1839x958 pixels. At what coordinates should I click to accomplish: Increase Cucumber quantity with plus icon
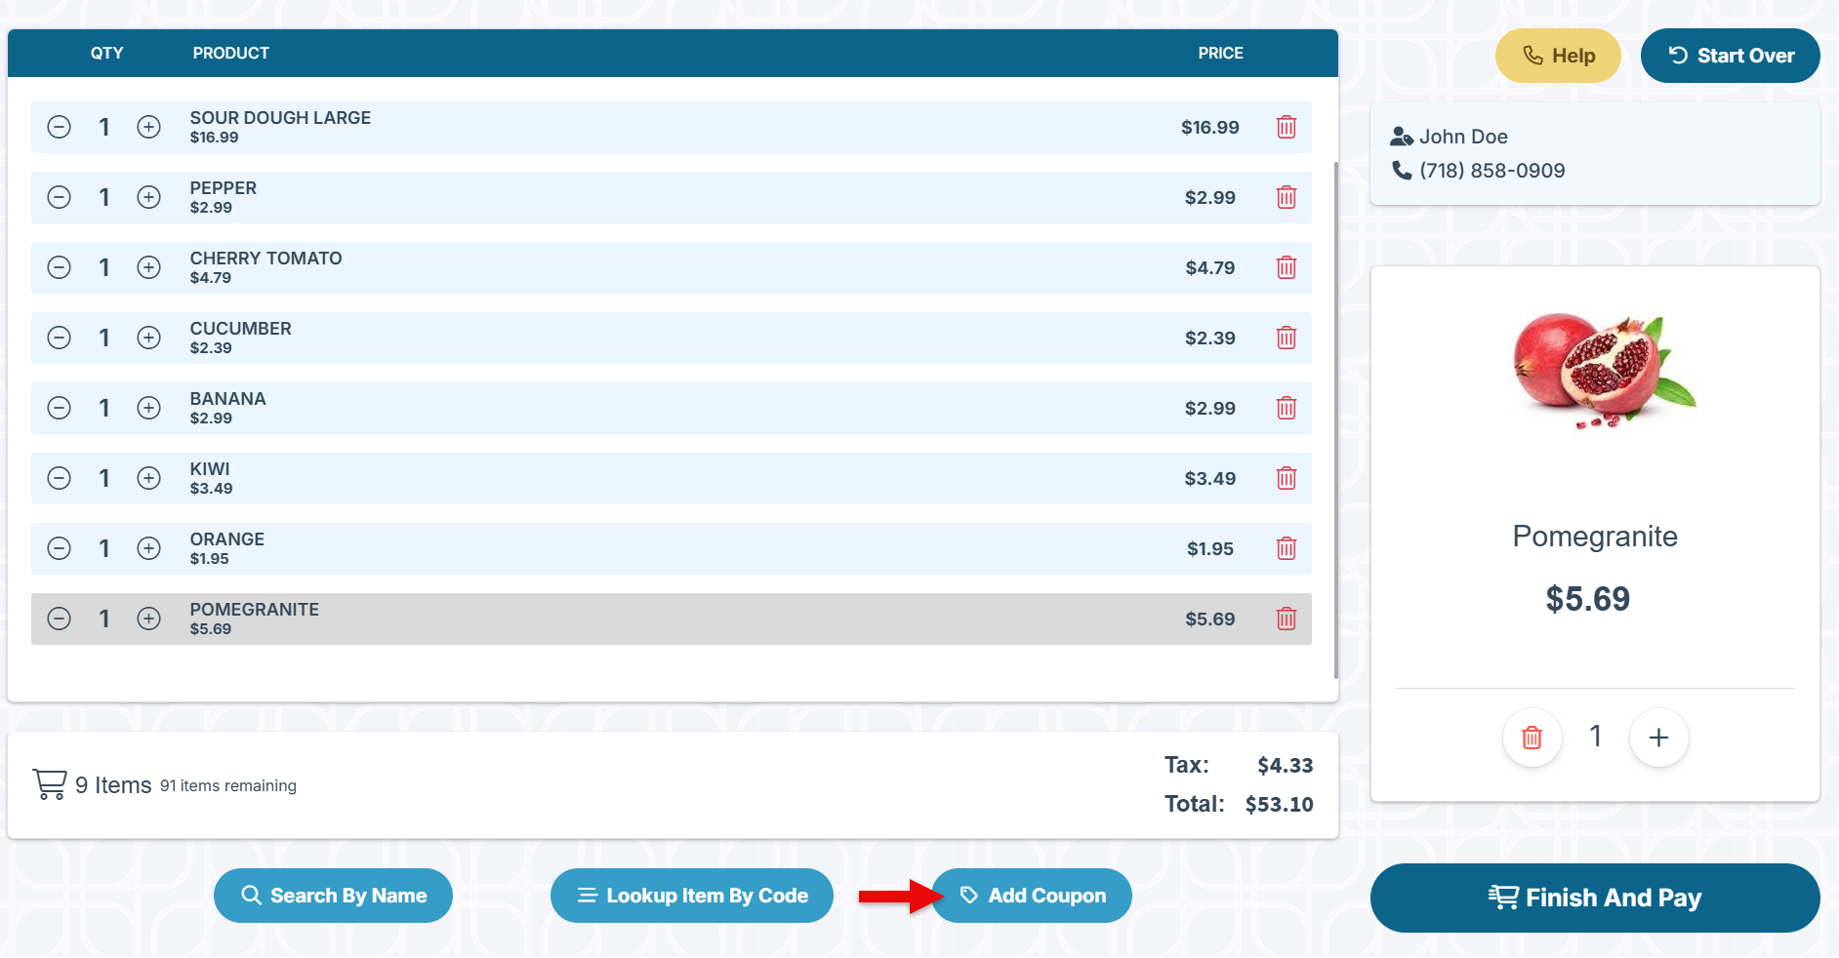pos(148,338)
